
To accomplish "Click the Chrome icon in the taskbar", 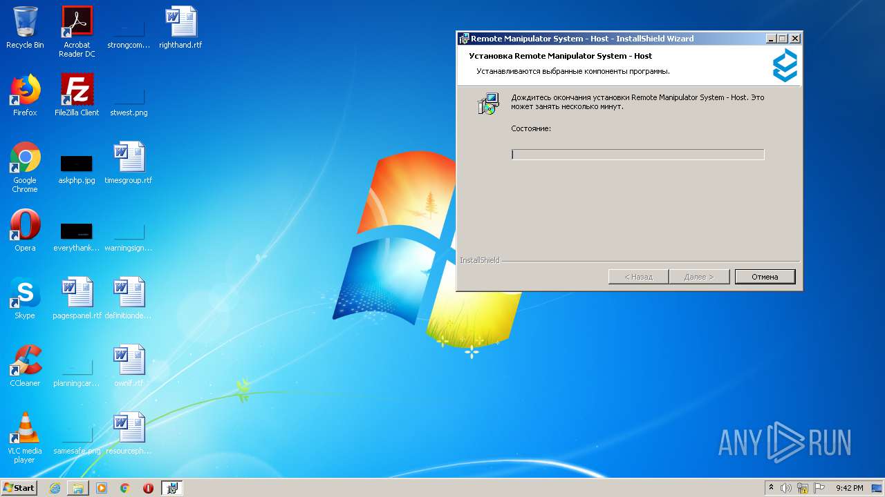I will 125,488.
